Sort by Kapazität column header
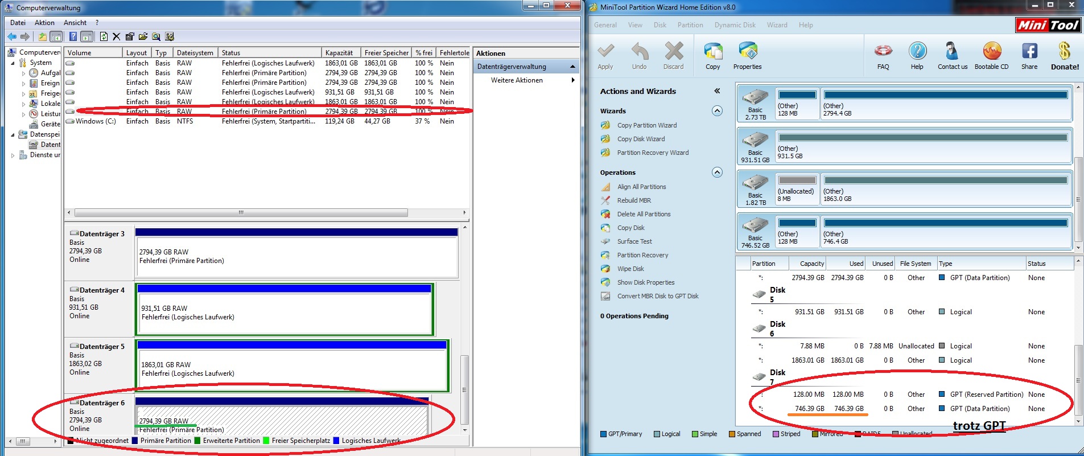 tap(341, 53)
